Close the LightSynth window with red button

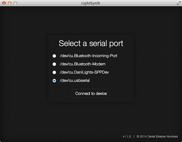pyautogui.click(x=4, y=3)
